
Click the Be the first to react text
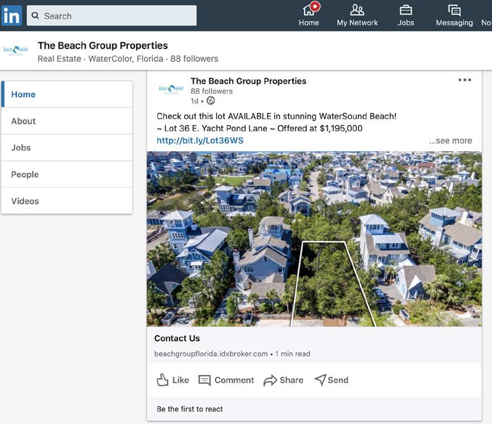189,409
